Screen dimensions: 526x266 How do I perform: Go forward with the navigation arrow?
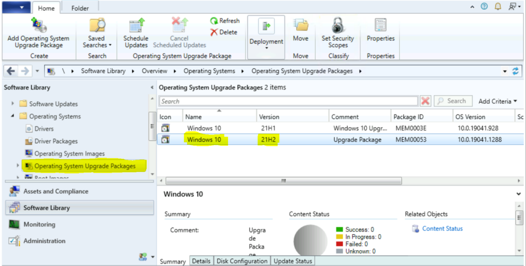(25, 71)
